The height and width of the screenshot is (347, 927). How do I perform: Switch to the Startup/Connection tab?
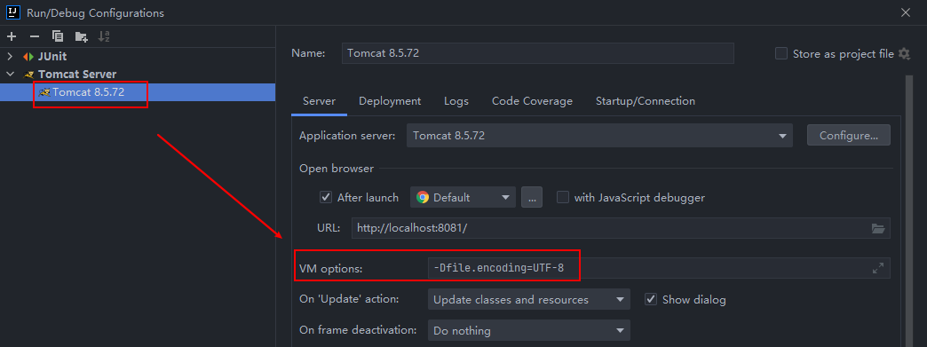pos(646,101)
